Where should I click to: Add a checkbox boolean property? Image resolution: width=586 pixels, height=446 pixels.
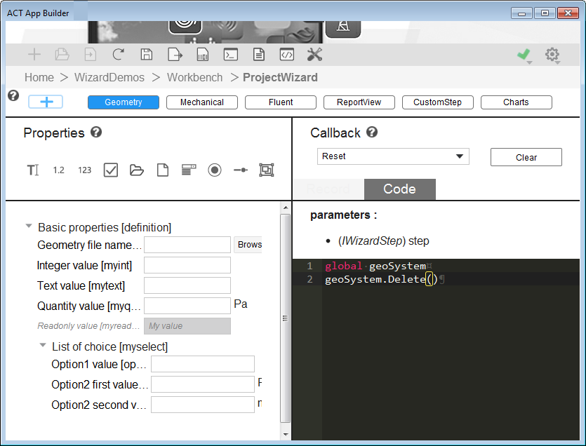(x=110, y=170)
